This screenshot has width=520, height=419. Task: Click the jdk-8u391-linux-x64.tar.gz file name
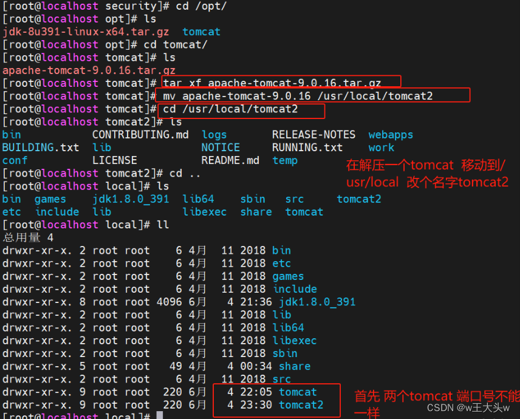point(86,32)
